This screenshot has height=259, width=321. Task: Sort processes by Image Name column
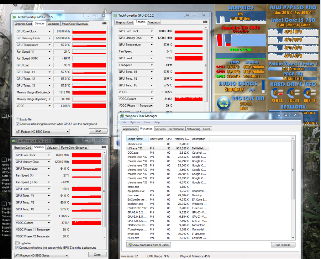(x=137, y=139)
